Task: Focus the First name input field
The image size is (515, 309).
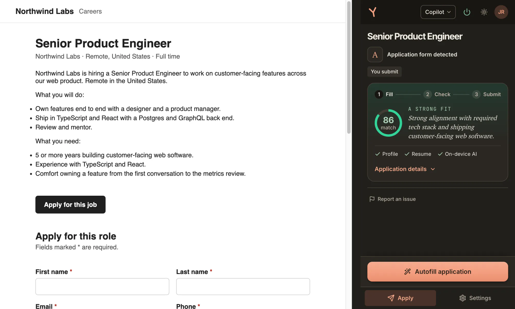Action: click(x=102, y=287)
